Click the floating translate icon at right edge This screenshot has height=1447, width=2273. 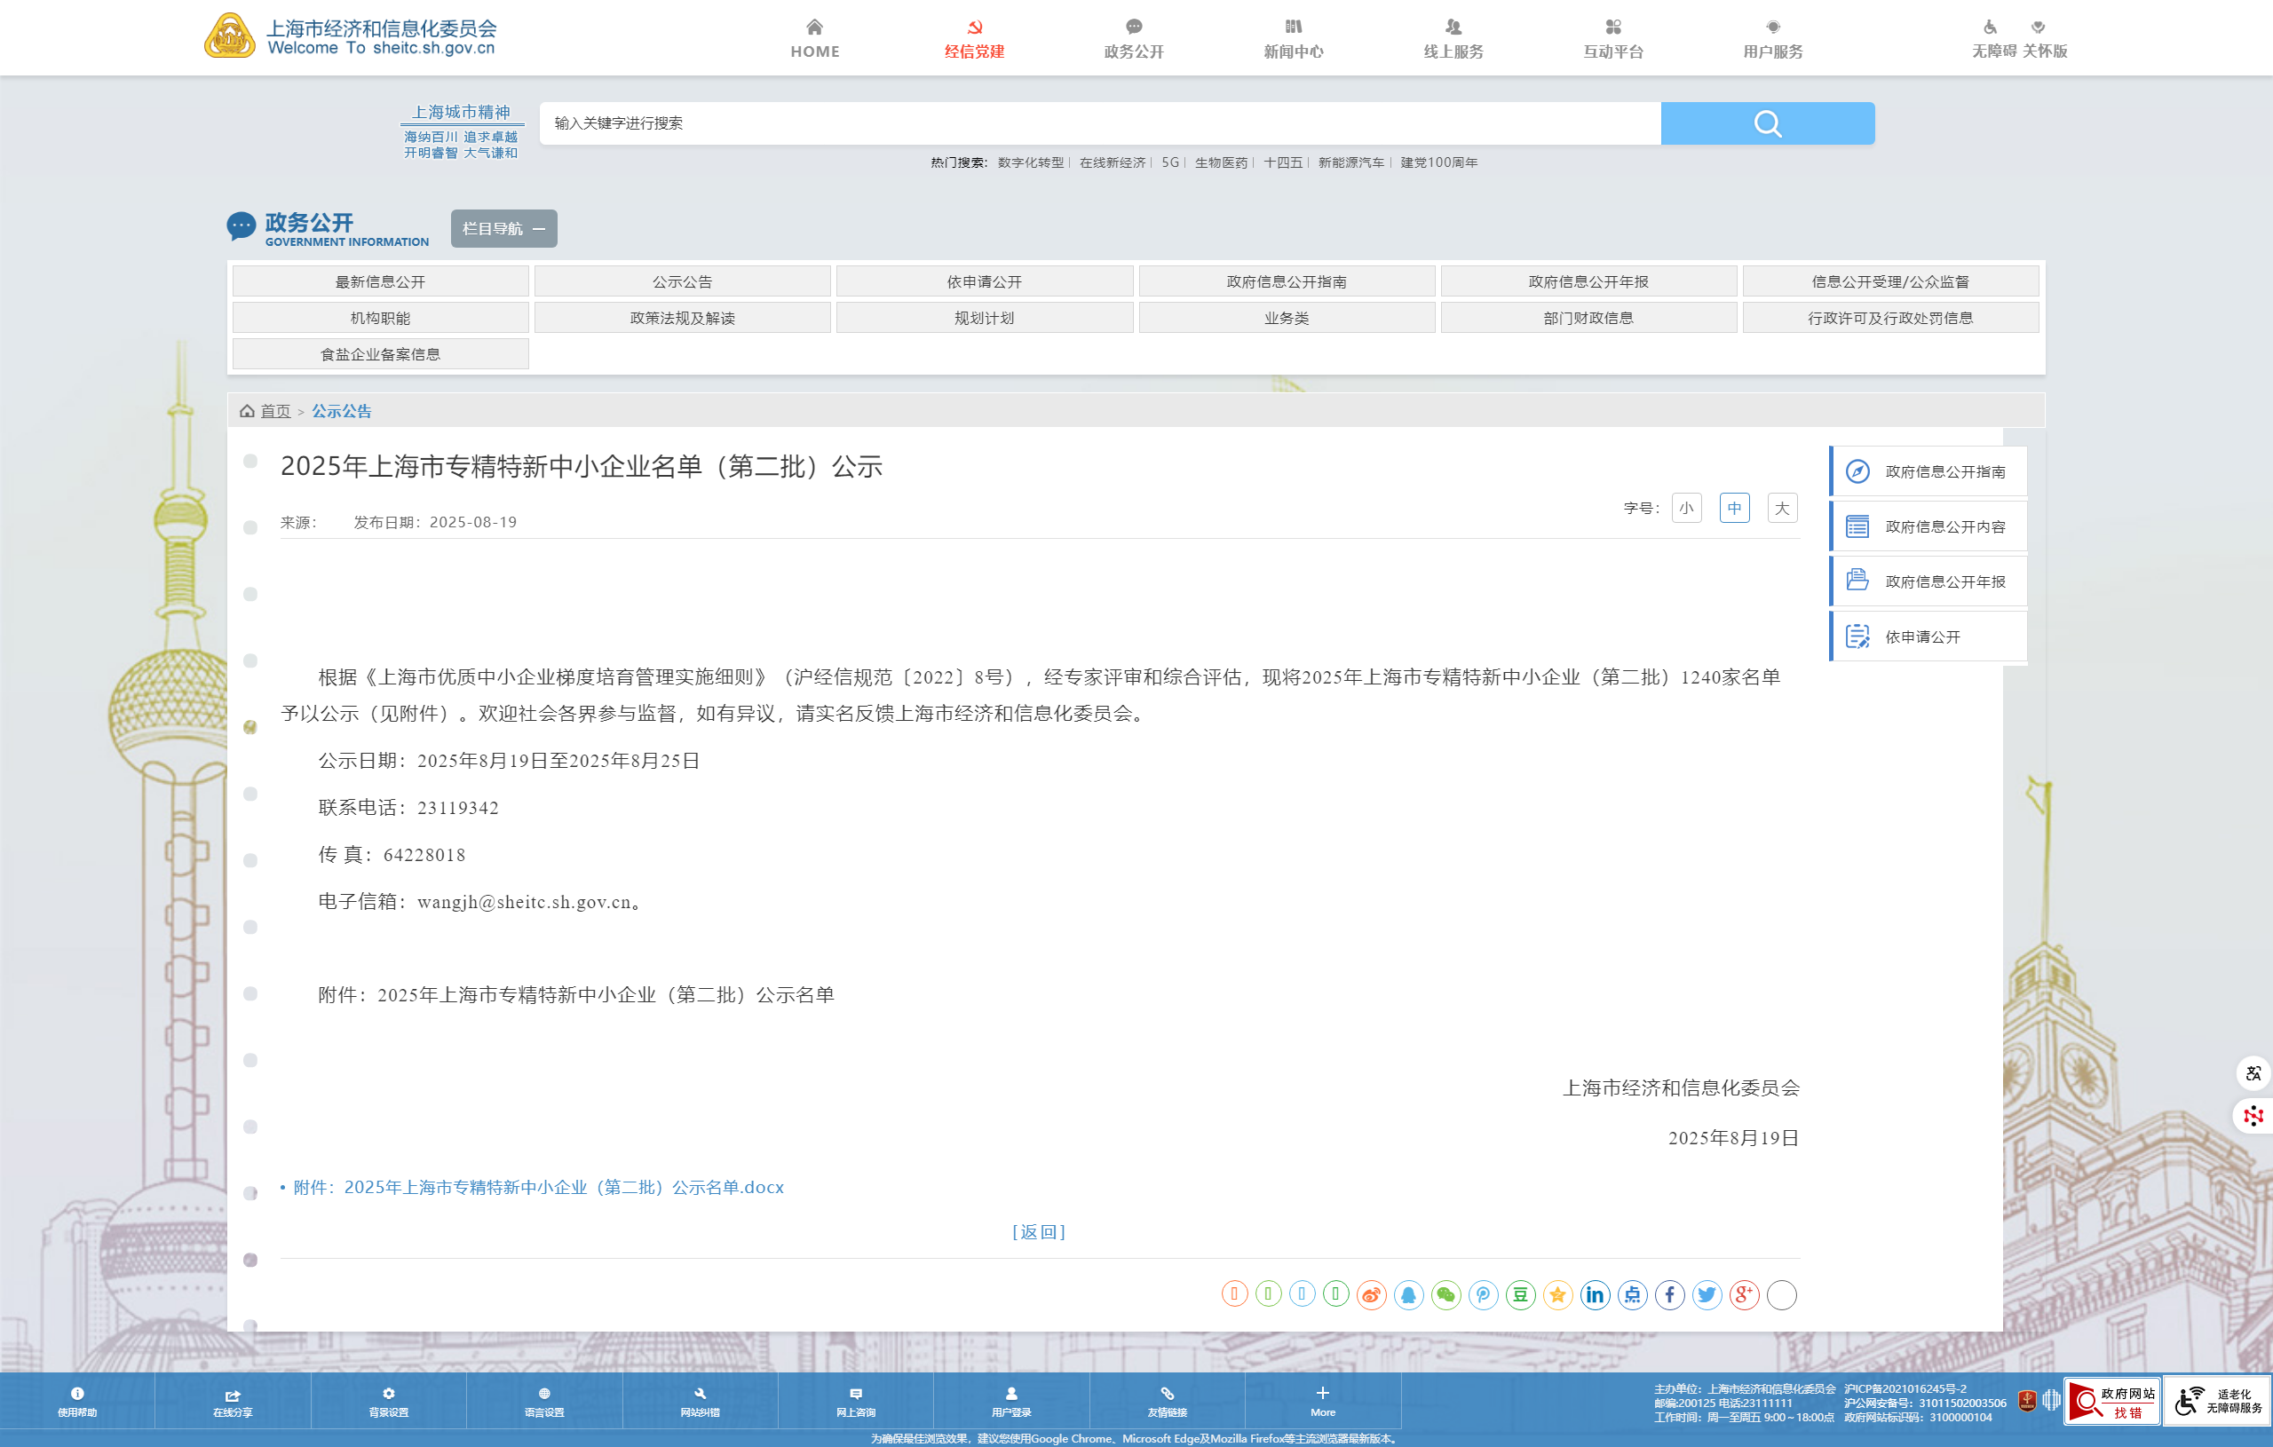[2254, 1073]
